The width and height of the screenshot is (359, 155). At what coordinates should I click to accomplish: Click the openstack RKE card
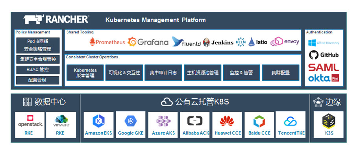[x=30, y=125]
